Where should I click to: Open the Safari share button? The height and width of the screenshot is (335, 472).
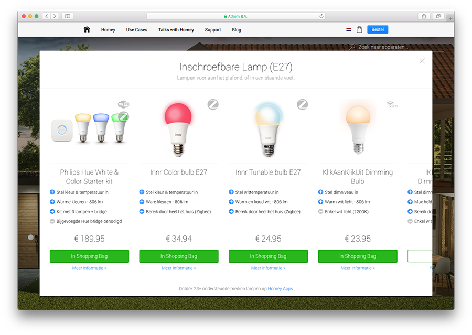tap(424, 16)
